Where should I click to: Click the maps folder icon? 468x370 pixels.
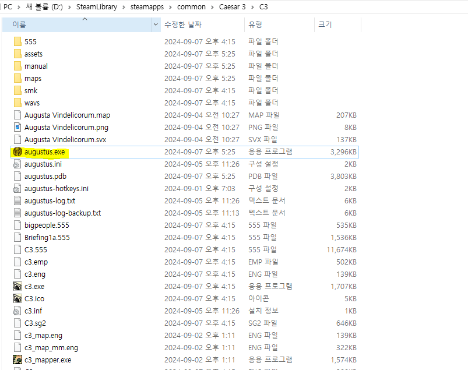click(x=17, y=78)
